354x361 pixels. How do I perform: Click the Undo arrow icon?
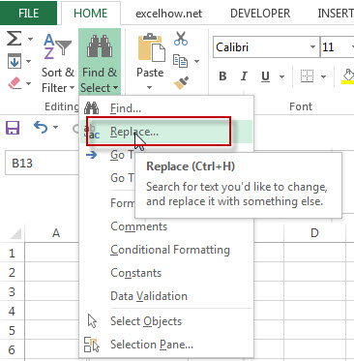(41, 128)
